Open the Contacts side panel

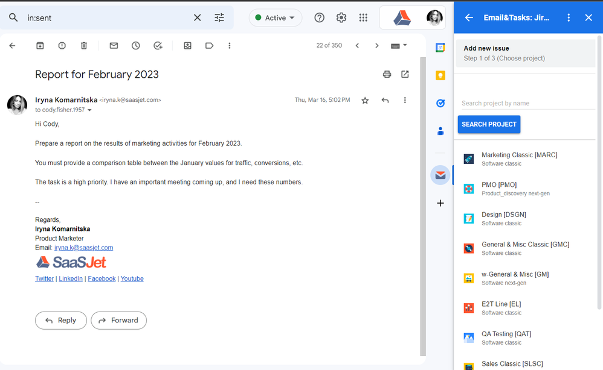[x=440, y=131]
